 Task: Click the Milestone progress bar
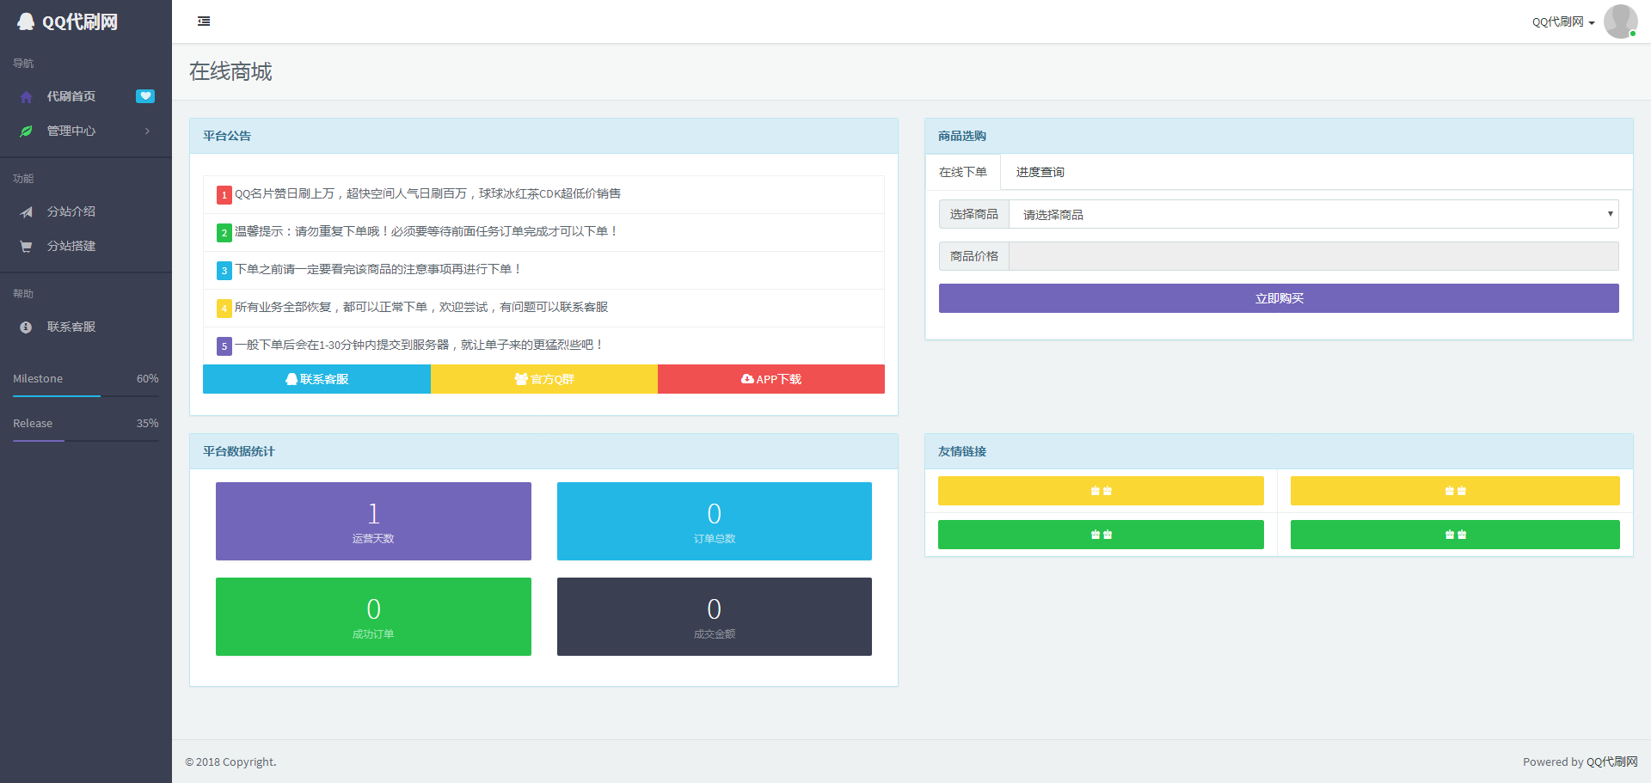pyautogui.click(x=86, y=395)
